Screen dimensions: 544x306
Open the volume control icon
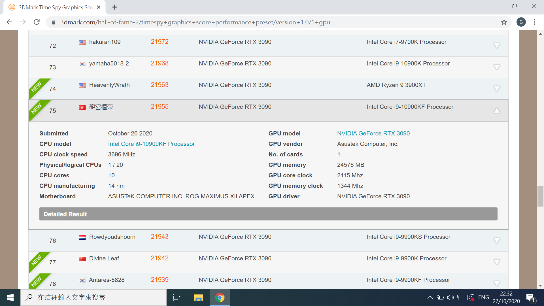(450, 297)
